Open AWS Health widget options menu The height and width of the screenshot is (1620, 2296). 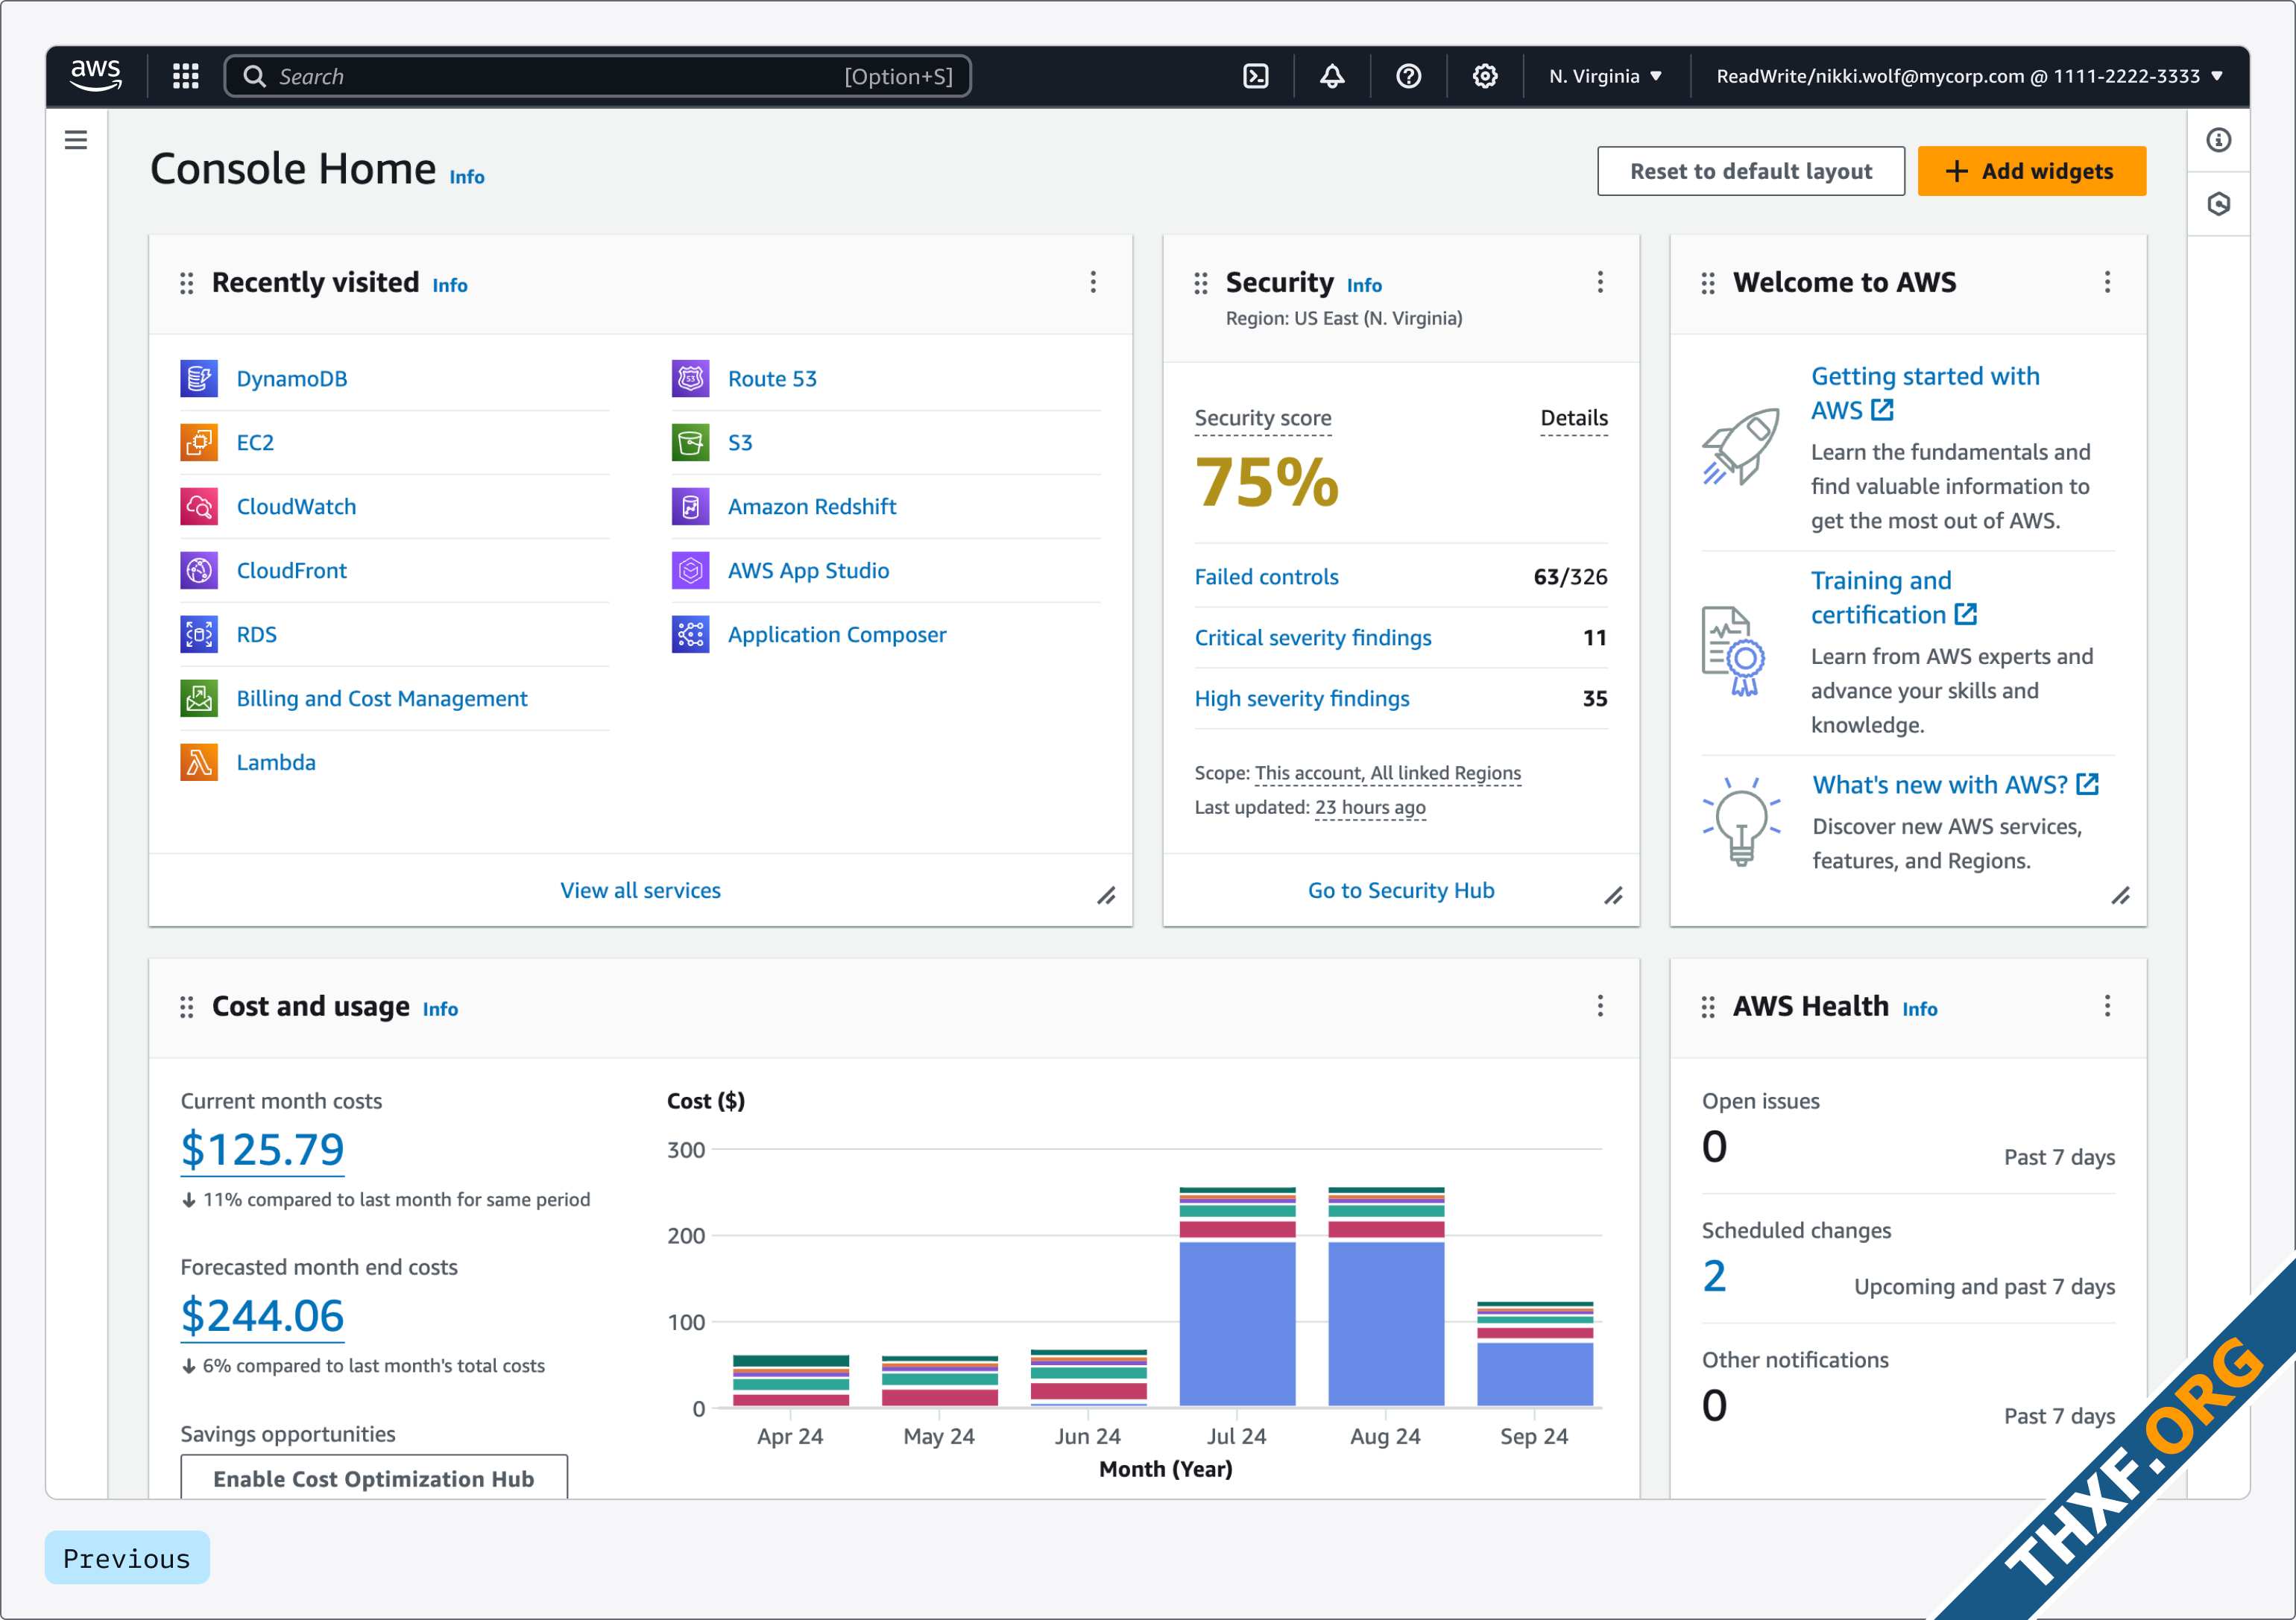click(x=2107, y=1005)
